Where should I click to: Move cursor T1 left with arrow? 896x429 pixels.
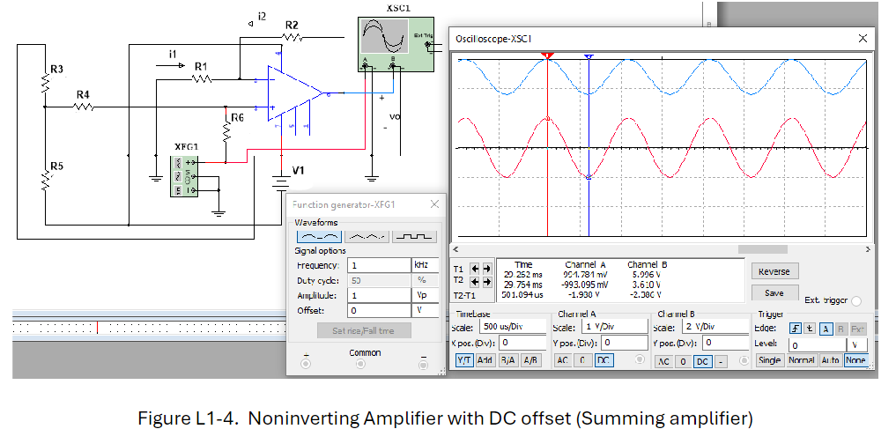tap(476, 269)
